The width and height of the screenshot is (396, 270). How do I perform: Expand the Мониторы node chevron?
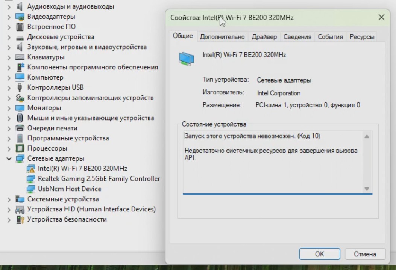[9, 109]
